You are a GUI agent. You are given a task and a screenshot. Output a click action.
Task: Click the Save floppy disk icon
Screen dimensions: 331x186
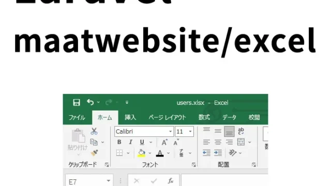(77, 102)
